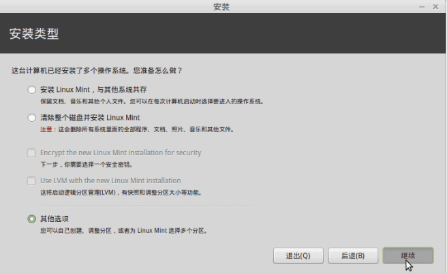Viewport: 447px width, 273px height.
Task: Minimize the installer window
Action: (422, 7)
